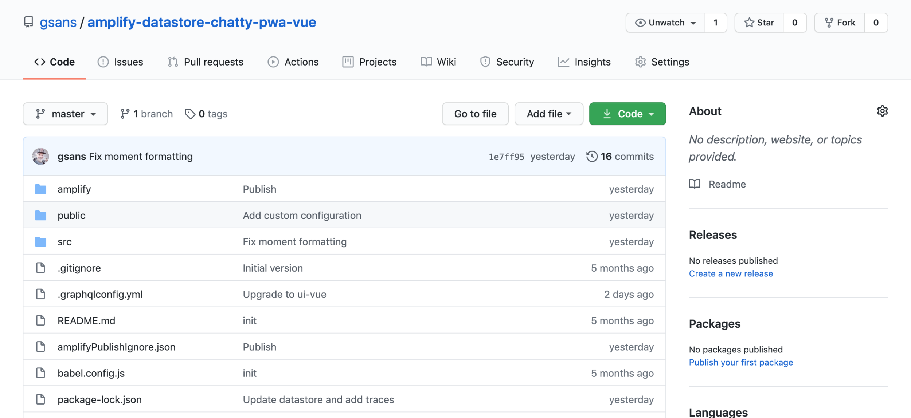
Task: Click the Readme book icon
Action: pos(695,184)
